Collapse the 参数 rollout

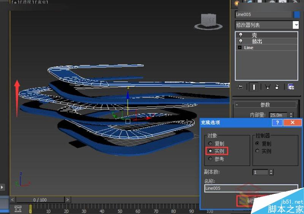point(265,105)
